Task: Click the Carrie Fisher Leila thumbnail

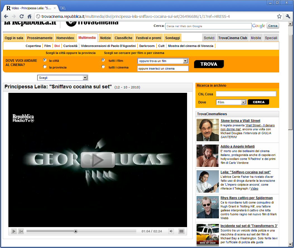Action: [x=207, y=181]
